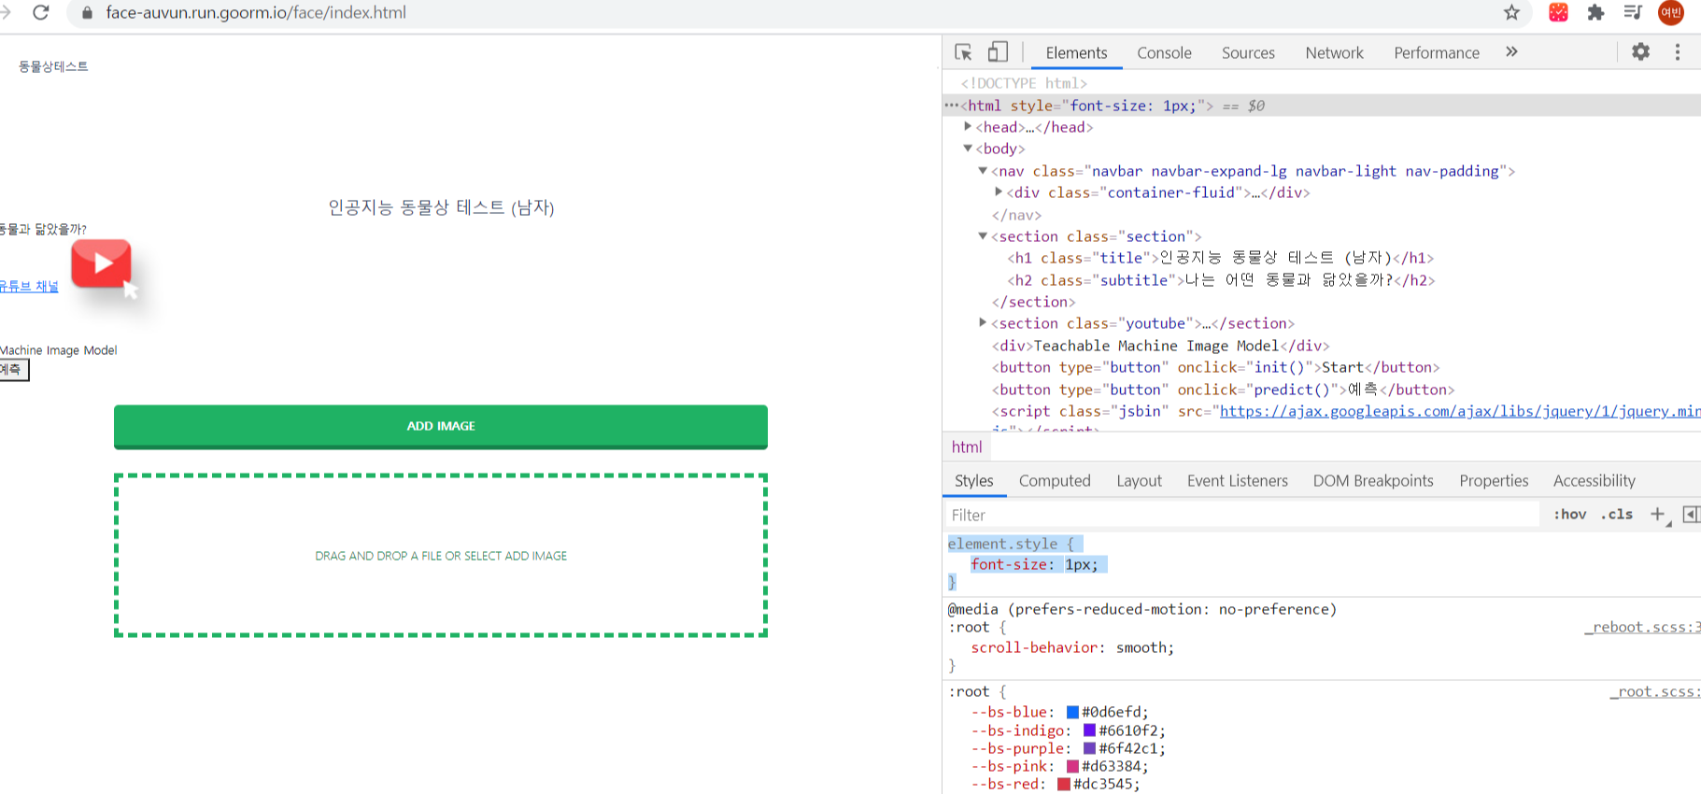Add a new style rule with plus icon

[x=1658, y=515]
